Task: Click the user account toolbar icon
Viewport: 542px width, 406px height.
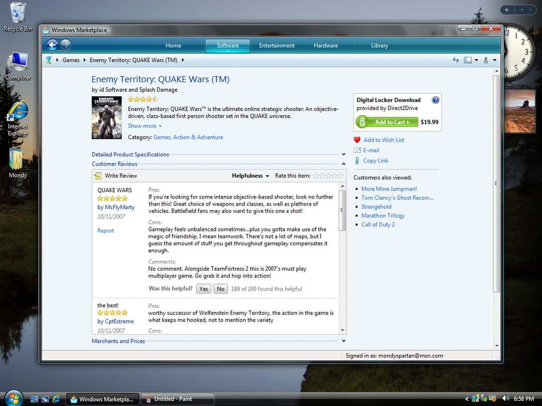Action: click(486, 60)
